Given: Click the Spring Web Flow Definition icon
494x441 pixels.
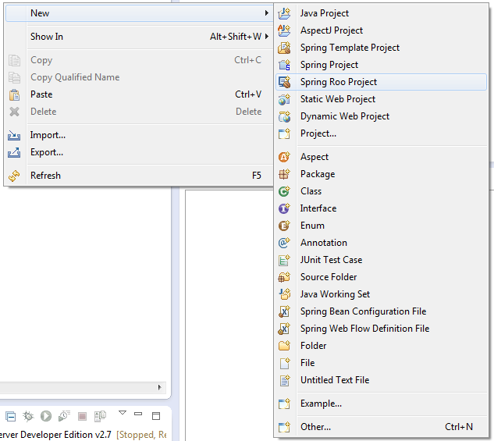Looking at the screenshot, I should [284, 329].
